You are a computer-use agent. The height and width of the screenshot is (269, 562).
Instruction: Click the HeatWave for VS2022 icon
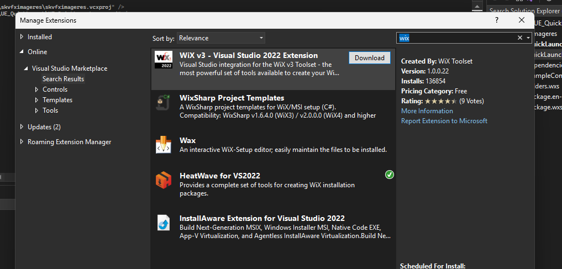164,180
